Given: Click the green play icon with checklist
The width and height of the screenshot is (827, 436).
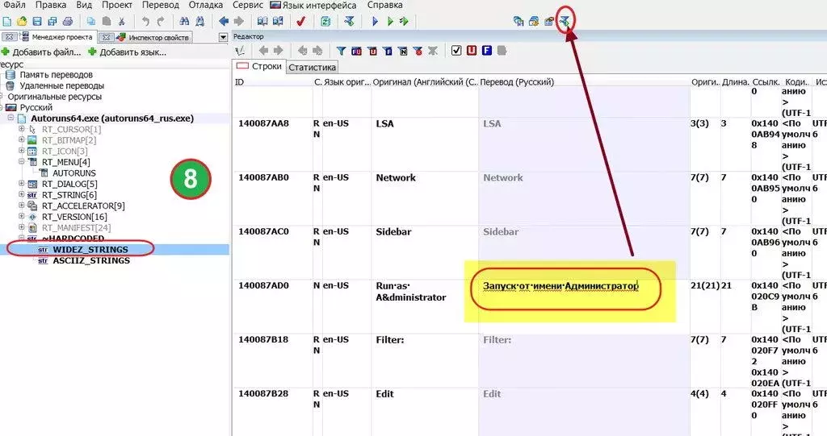Looking at the screenshot, I should (404, 22).
